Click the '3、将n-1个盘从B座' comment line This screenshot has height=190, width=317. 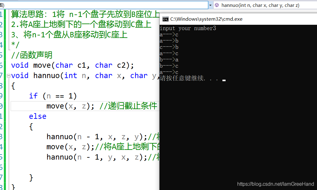(x=69, y=35)
